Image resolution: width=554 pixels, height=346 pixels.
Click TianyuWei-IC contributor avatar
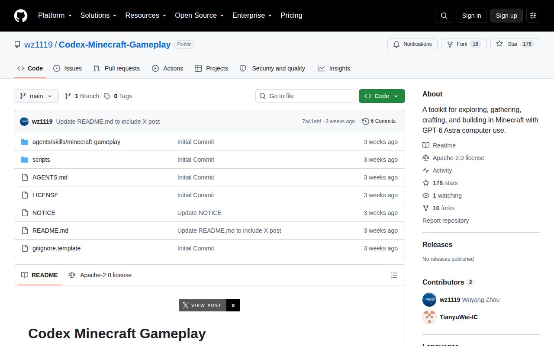pyautogui.click(x=429, y=317)
